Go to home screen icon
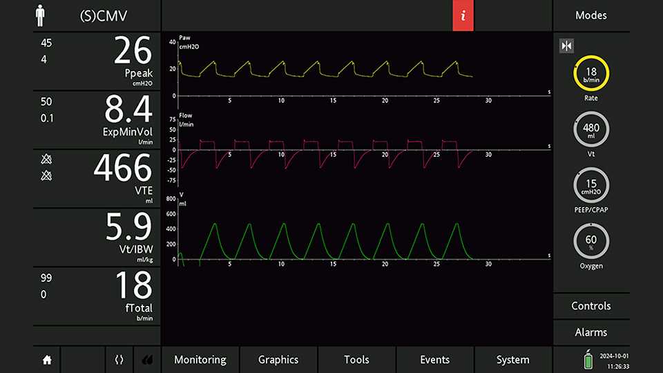 pyautogui.click(x=47, y=360)
